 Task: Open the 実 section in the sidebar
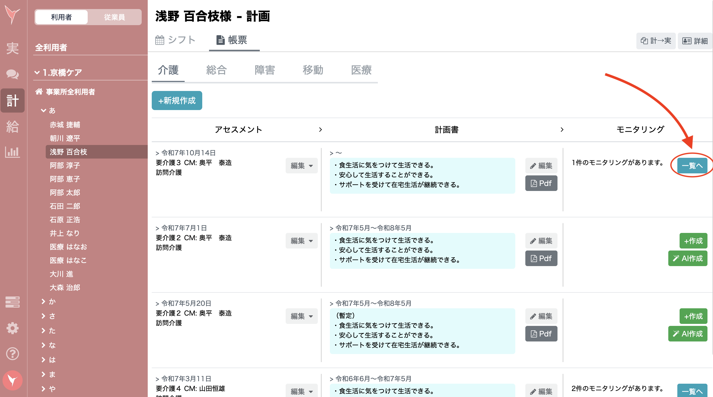point(13,48)
